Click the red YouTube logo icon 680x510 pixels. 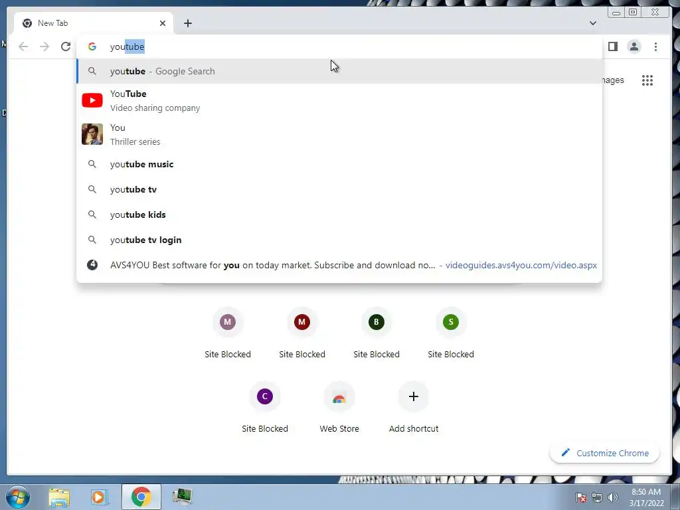[x=92, y=100]
